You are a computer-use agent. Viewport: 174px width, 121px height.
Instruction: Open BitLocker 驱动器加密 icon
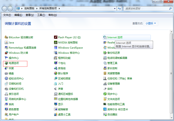point(6,37)
